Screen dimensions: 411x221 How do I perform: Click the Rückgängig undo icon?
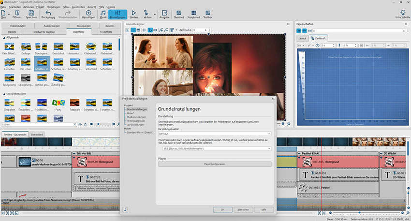pyautogui.click(x=48, y=14)
